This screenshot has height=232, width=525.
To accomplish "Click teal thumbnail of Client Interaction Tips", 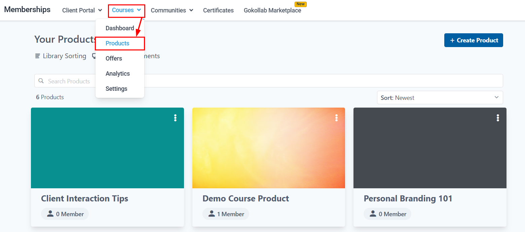I will 107,148.
